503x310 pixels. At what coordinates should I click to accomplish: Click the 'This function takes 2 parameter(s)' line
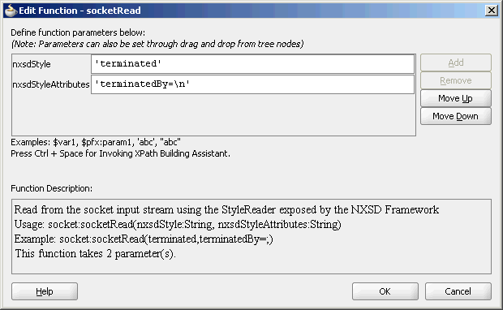click(x=95, y=253)
